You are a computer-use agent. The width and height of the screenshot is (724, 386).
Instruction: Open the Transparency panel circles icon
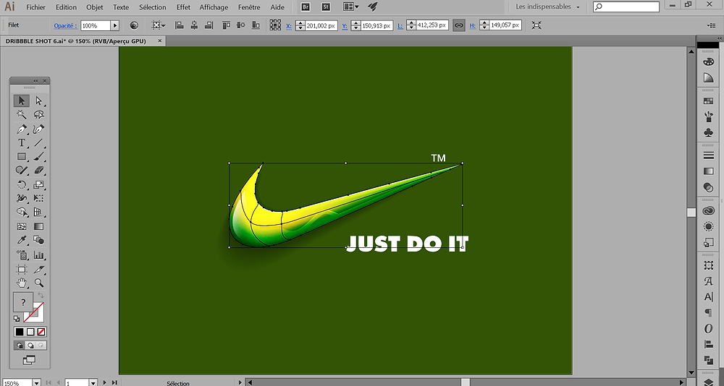pos(708,186)
